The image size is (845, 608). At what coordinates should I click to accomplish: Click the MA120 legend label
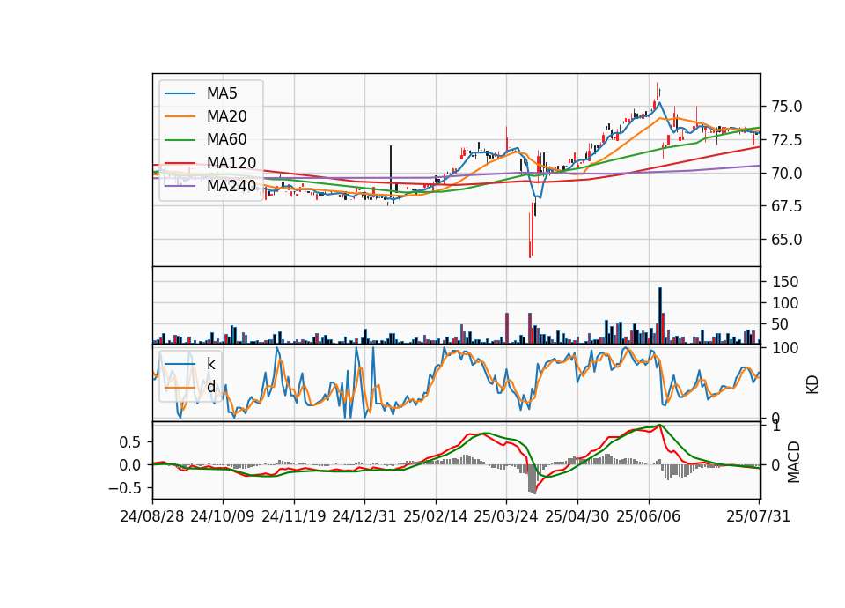(231, 163)
